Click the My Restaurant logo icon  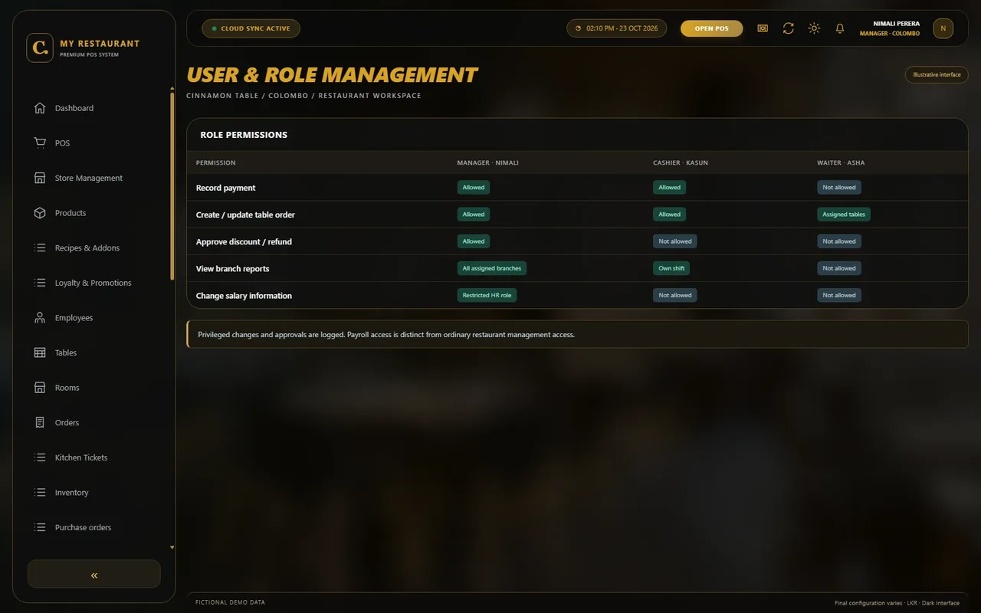coord(40,48)
